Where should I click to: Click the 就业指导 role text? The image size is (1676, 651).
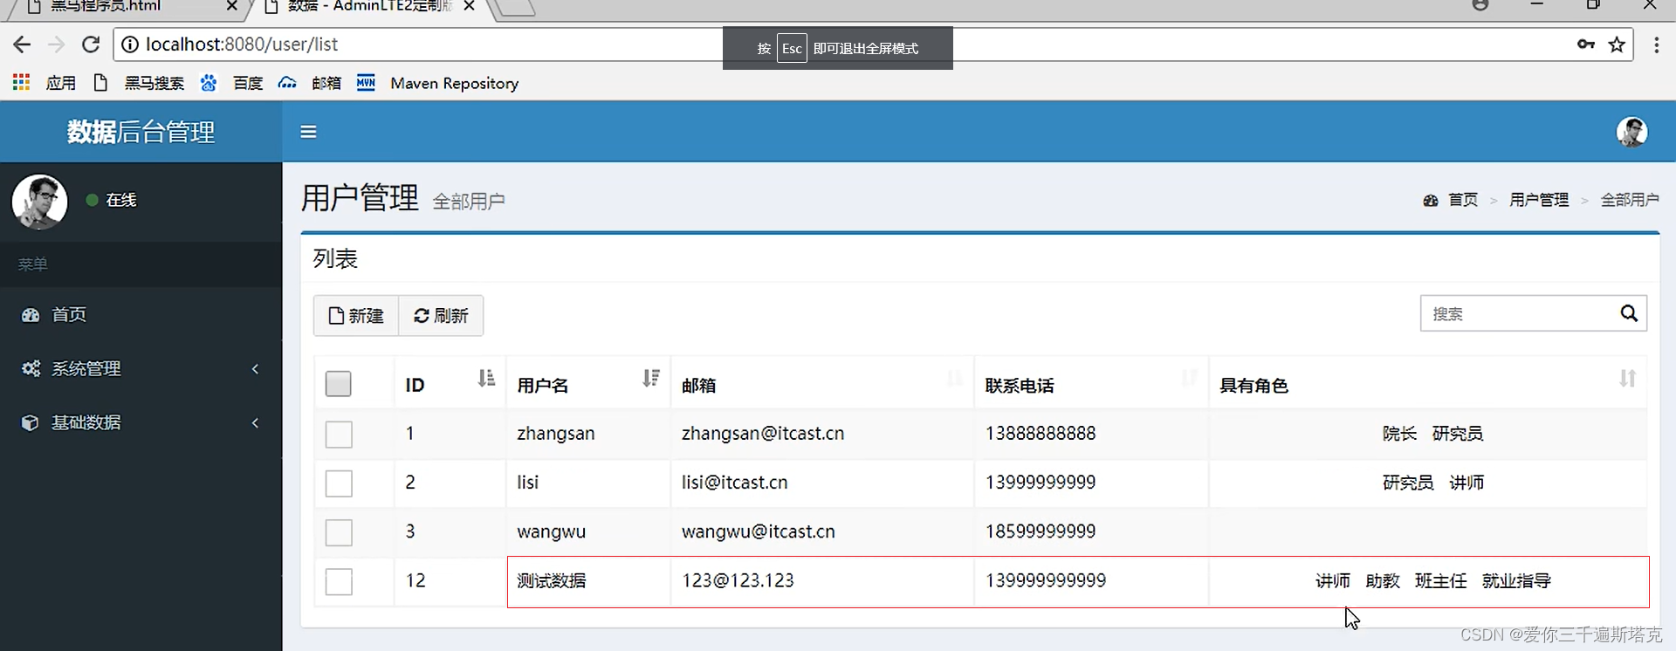pyautogui.click(x=1516, y=581)
